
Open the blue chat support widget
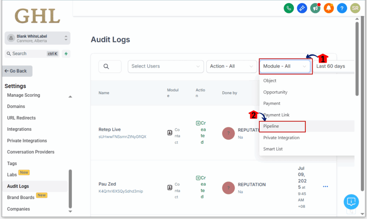pyautogui.click(x=351, y=201)
